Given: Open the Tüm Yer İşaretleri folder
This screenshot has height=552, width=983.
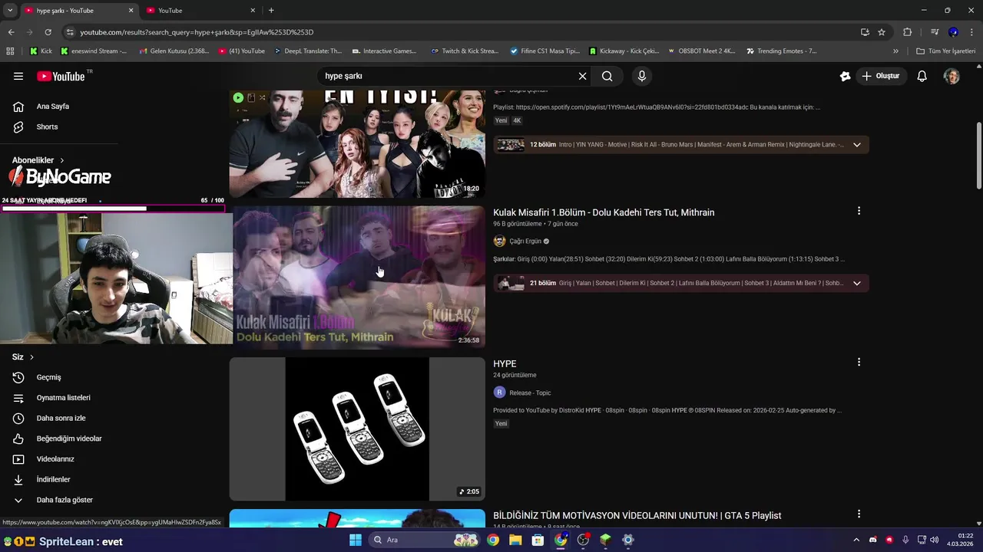Looking at the screenshot, I should click(946, 51).
